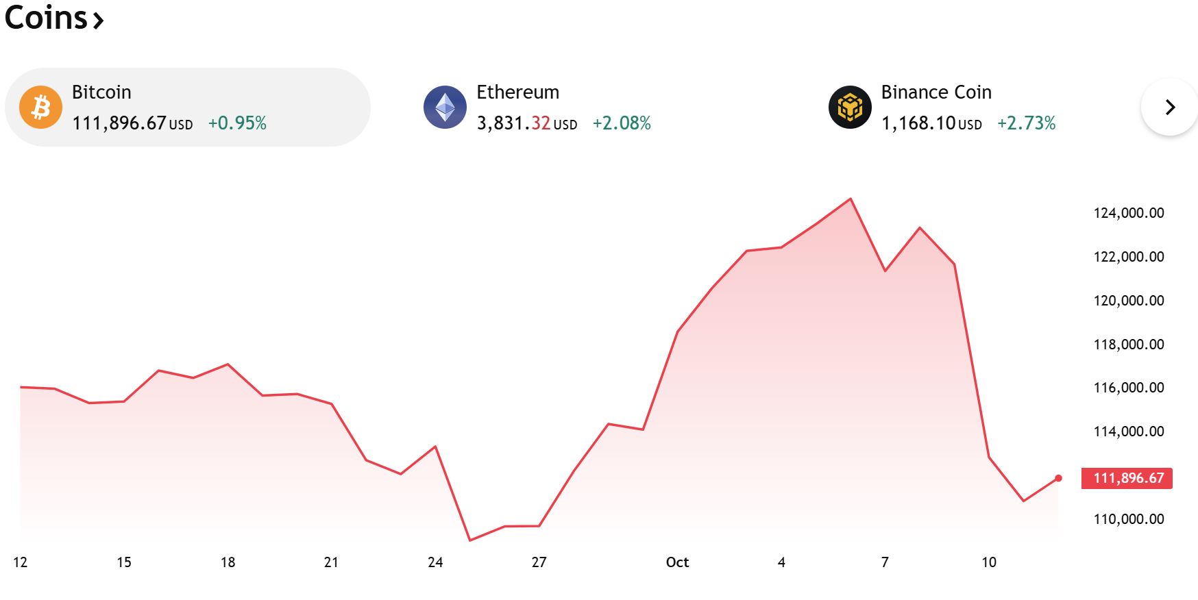Click the Ethereum price 3,831.32 USD
The height and width of the screenshot is (600, 1198).
coord(526,123)
